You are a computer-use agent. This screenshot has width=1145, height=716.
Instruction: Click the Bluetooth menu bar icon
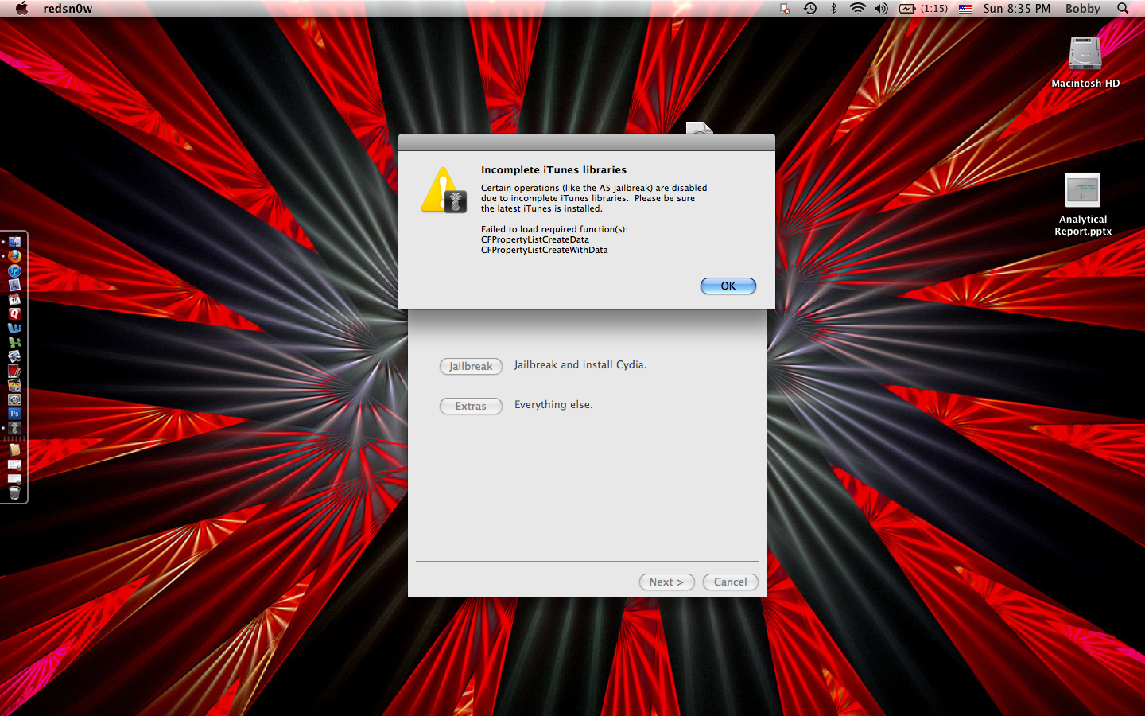pos(833,8)
